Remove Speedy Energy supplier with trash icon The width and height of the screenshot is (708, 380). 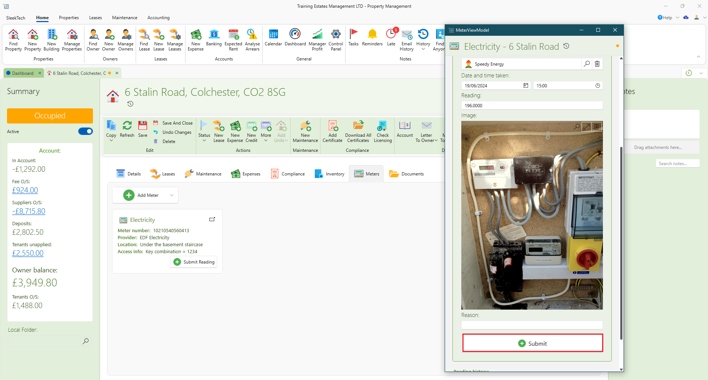point(597,64)
